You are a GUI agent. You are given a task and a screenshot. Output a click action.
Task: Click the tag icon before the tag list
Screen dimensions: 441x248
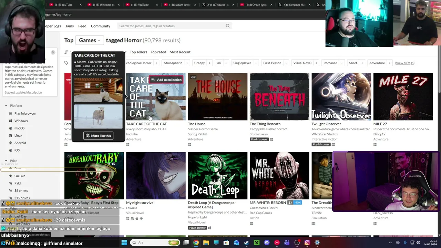[66, 63]
